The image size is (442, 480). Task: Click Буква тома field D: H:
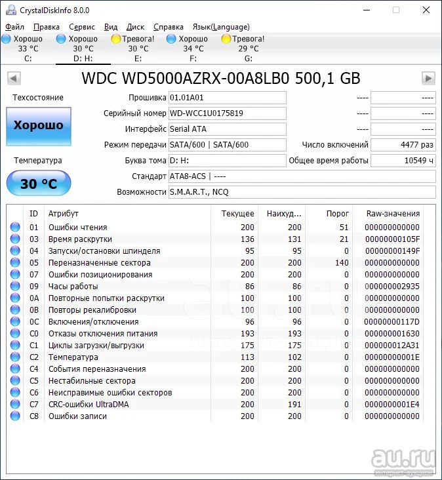227,161
